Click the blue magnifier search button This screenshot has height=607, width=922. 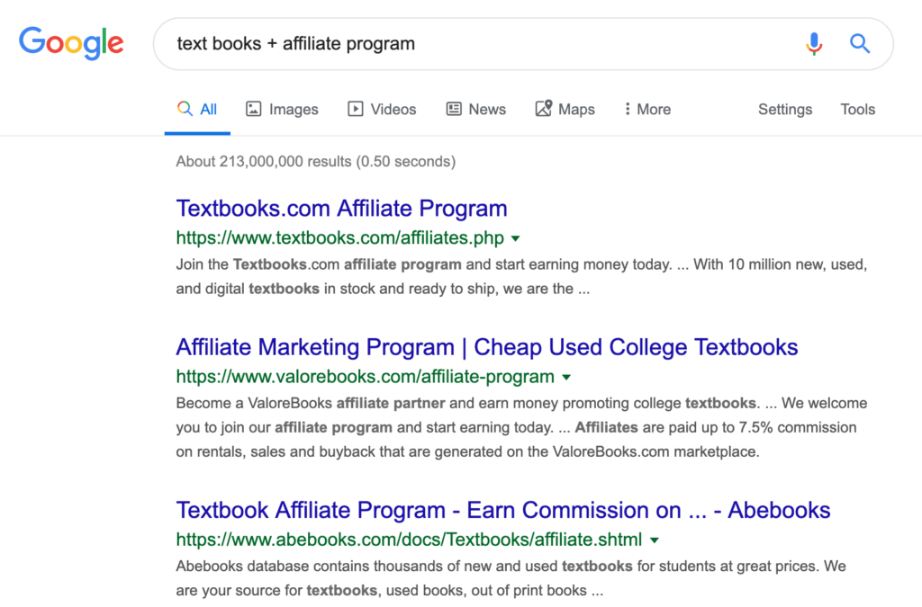tap(860, 43)
